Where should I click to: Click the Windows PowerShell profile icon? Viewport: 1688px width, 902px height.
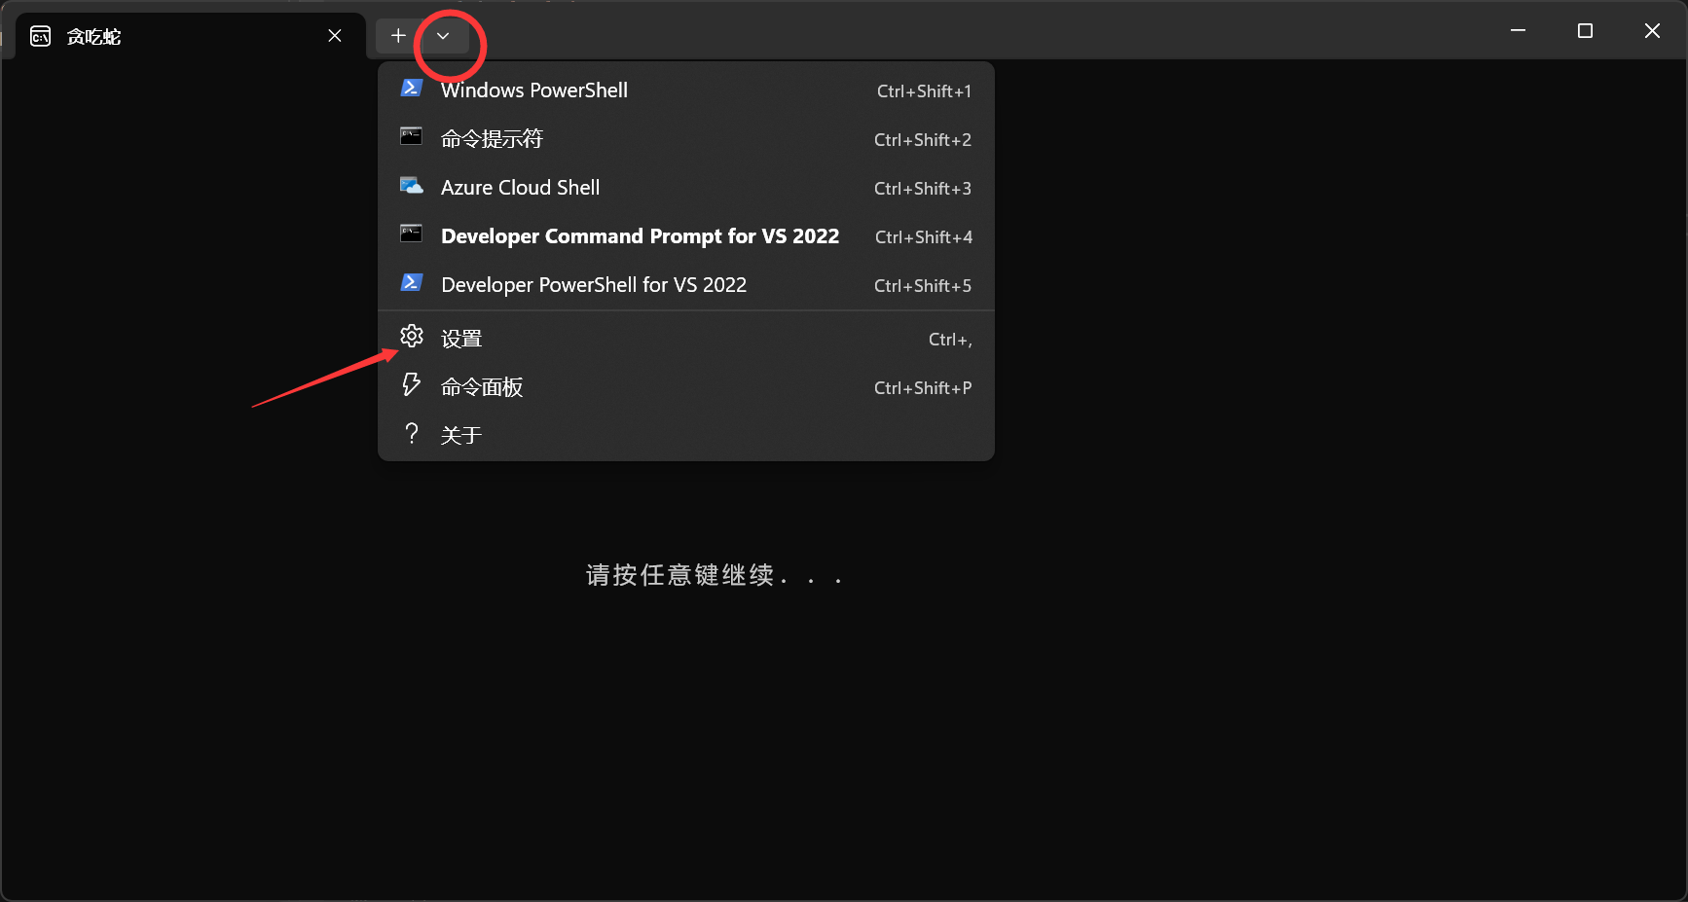click(411, 89)
